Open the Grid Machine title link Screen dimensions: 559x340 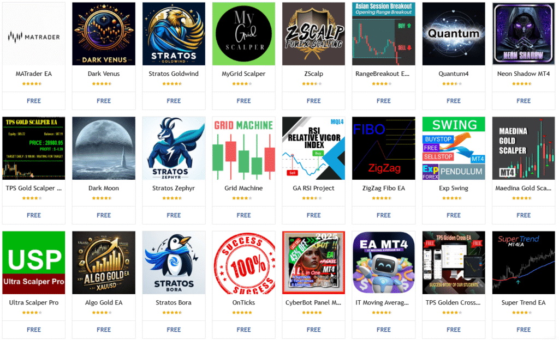tap(243, 188)
